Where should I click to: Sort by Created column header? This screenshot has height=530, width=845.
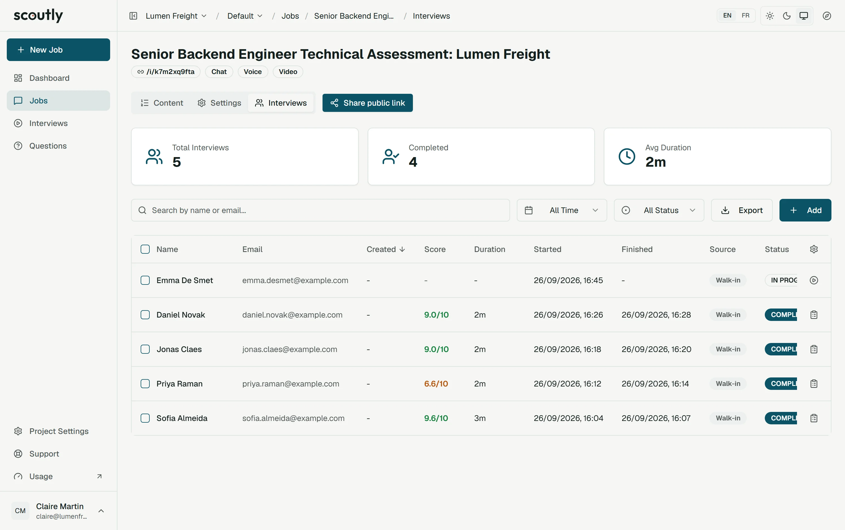386,249
